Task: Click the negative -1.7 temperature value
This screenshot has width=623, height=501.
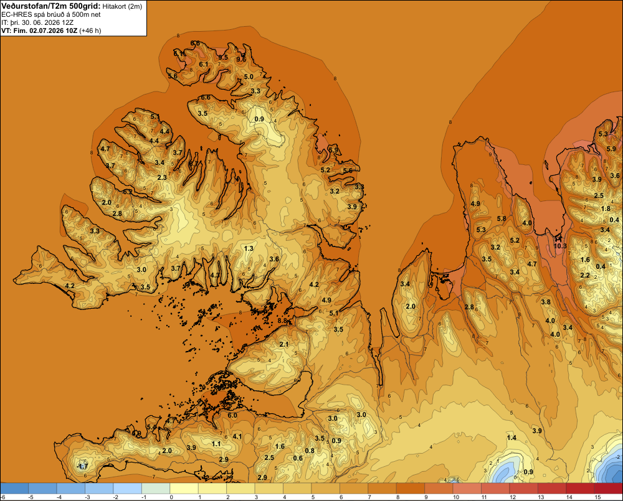Action: (x=82, y=466)
